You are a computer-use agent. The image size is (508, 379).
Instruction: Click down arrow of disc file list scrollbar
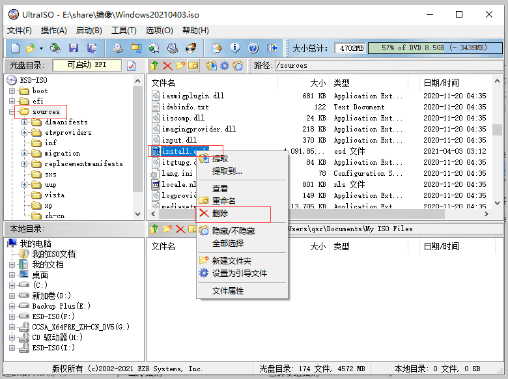tap(498, 203)
